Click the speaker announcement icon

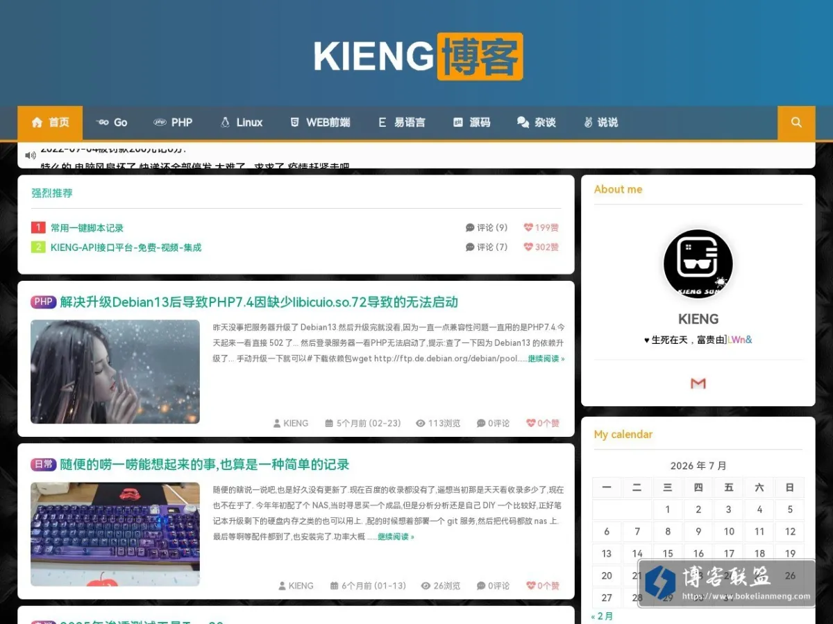click(30, 155)
